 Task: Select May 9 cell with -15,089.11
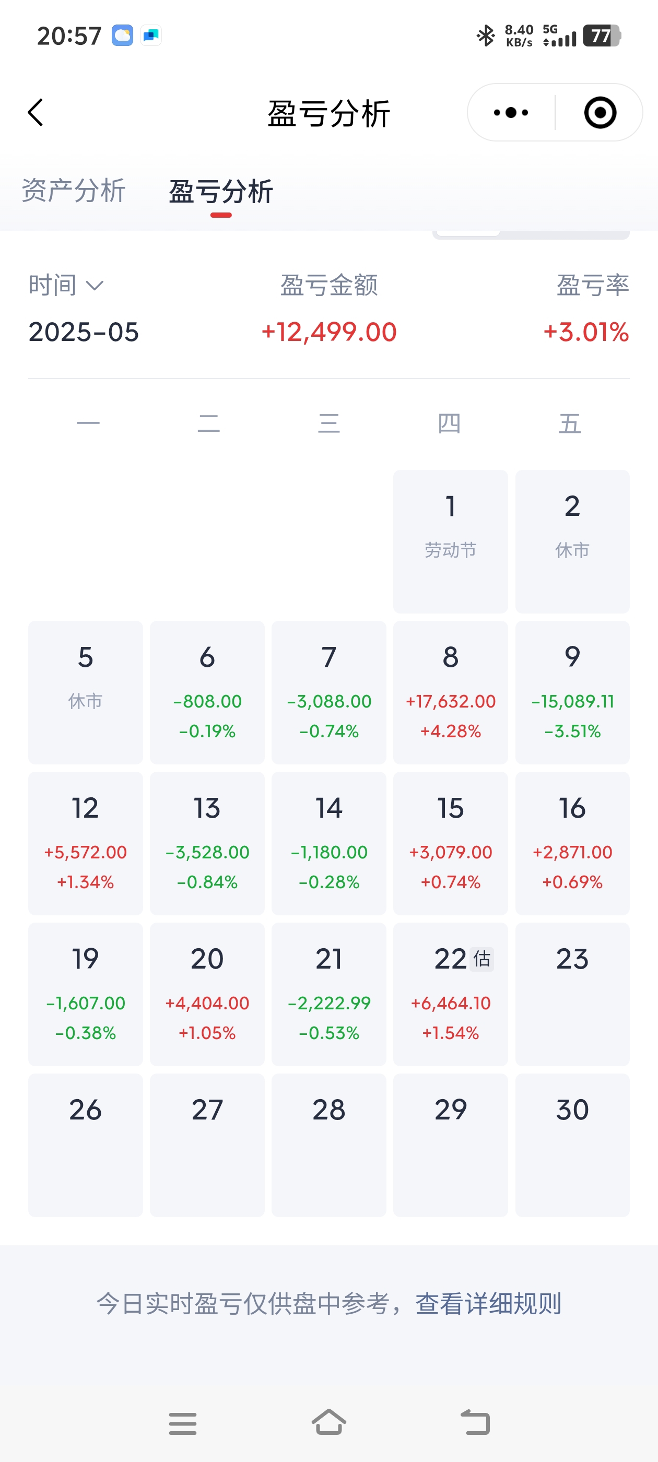coord(572,692)
